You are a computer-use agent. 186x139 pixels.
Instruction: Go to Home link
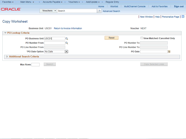pyautogui.click(x=101, y=6)
